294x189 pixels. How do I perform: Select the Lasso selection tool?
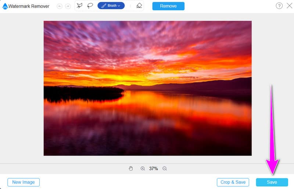pyautogui.click(x=90, y=6)
